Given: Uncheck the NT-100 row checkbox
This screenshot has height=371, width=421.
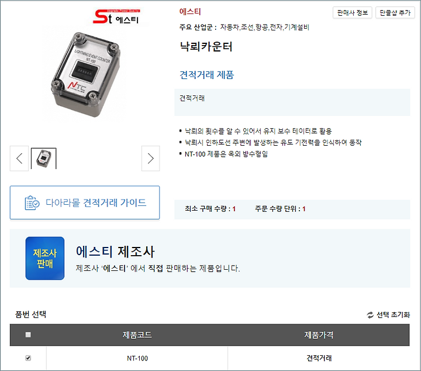Looking at the screenshot, I should 28,358.
